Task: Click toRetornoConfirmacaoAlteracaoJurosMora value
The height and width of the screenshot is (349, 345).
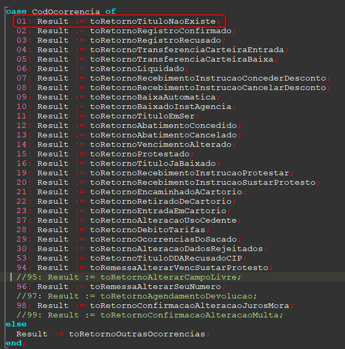Action: pyautogui.click(x=190, y=305)
